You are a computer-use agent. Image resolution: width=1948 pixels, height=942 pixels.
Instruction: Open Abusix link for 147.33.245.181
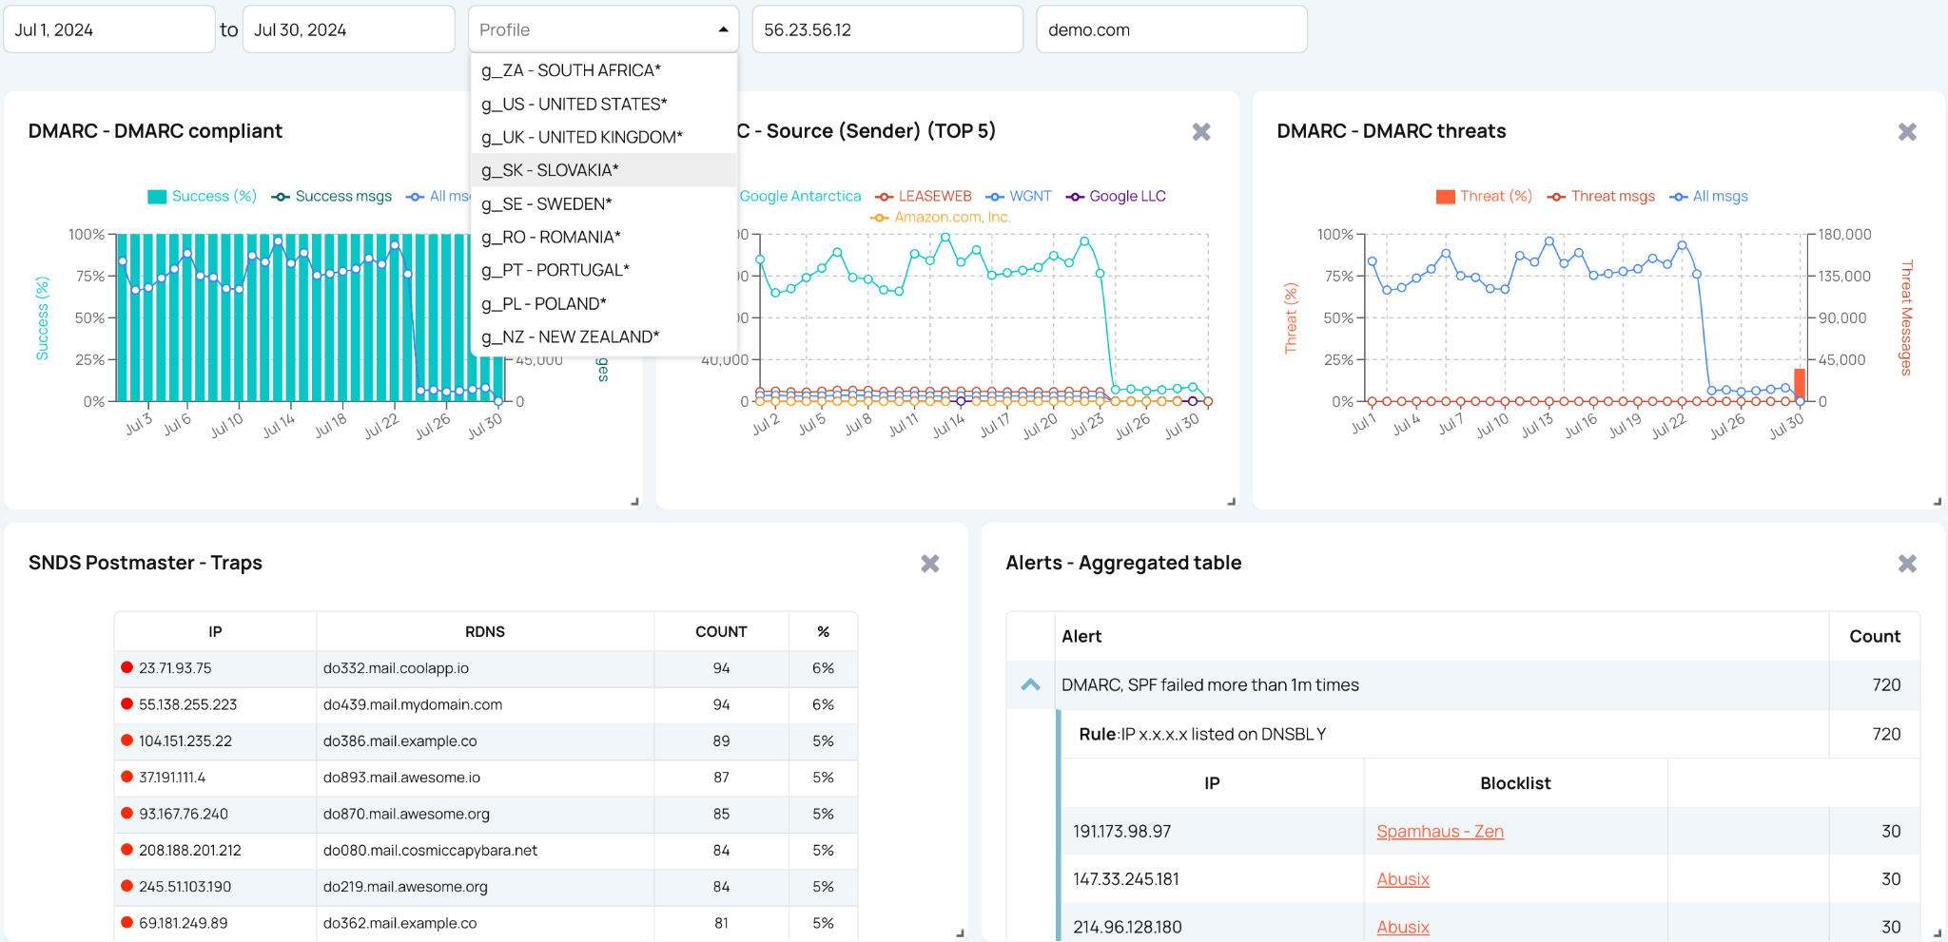1403,879
